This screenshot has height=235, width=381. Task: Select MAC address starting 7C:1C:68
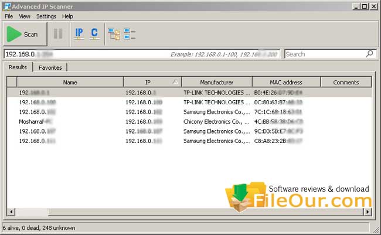(278, 112)
